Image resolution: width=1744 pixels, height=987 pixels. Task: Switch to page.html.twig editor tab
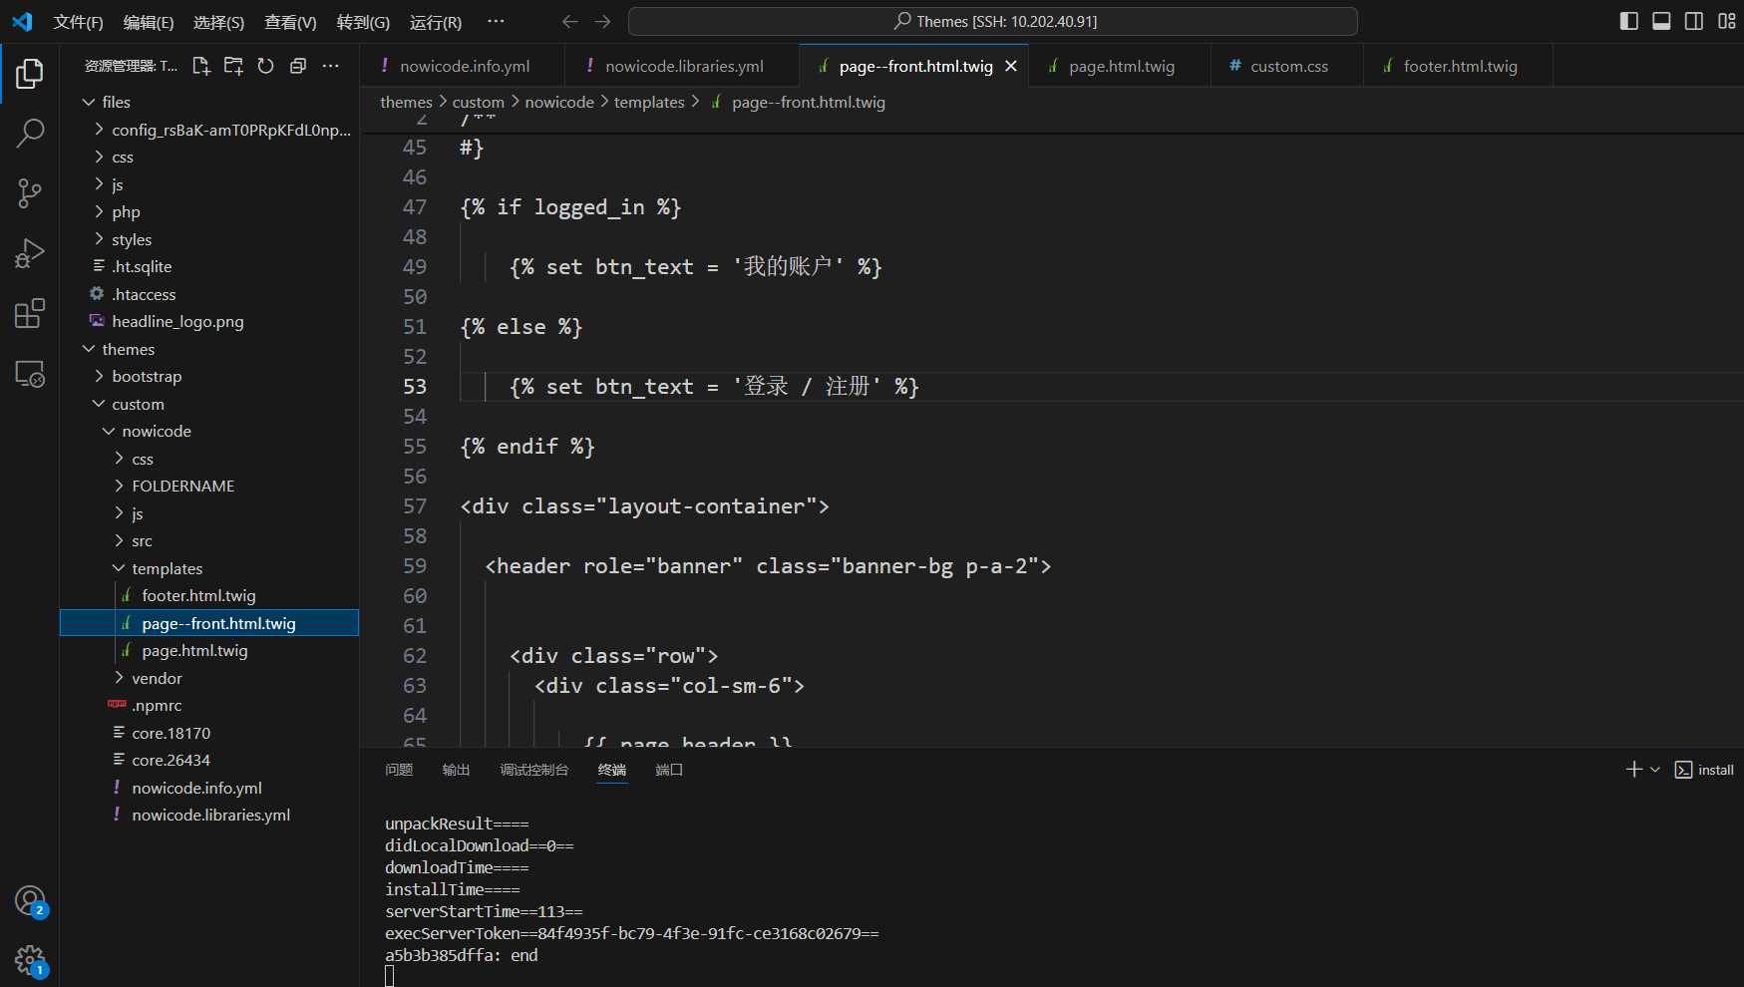[x=1120, y=66]
